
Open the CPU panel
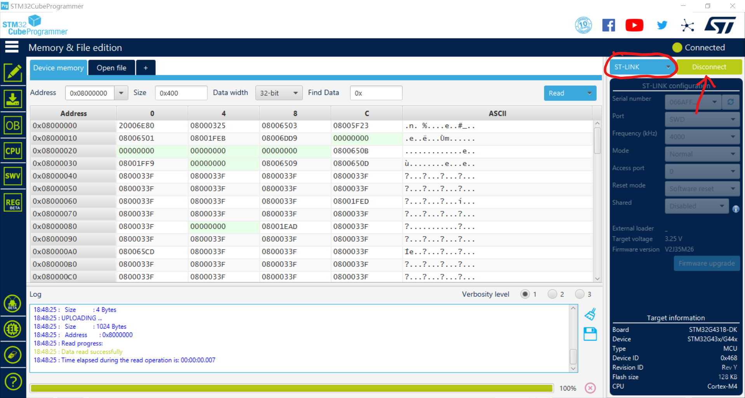click(13, 151)
